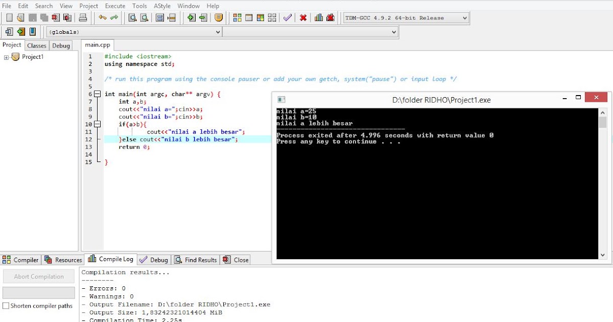Open the TDM-GCC 4.9.2 compiler dropdown
The width and height of the screenshot is (613, 322).
[x=406, y=18]
